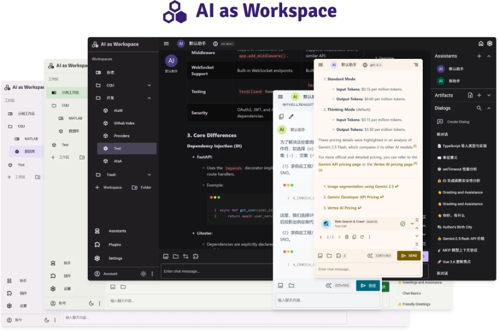
Task: Delete message trash icon in beige chat
Action: (x=347, y=237)
